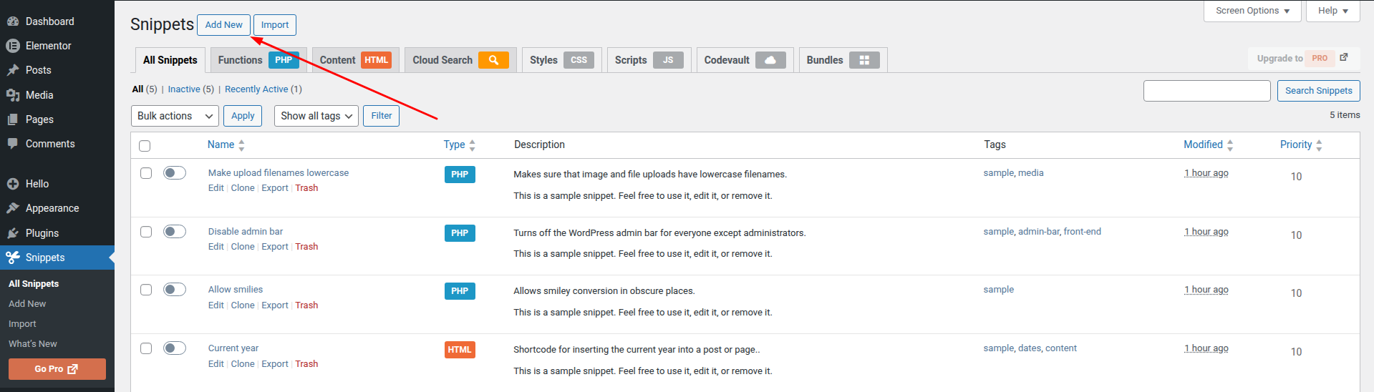The image size is (1374, 392).
Task: Trash the Disable admin bar snippet
Action: coord(306,247)
